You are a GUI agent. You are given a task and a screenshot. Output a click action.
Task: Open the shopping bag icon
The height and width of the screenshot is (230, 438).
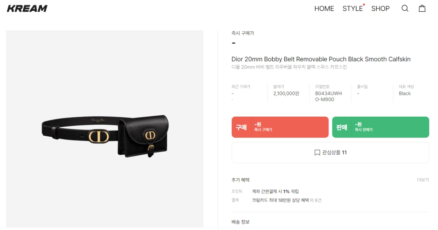click(x=422, y=8)
